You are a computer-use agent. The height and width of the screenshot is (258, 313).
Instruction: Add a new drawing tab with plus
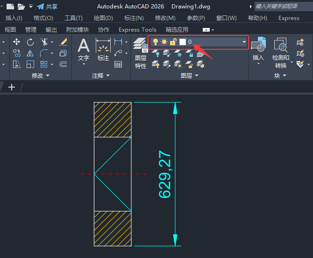pos(12,87)
